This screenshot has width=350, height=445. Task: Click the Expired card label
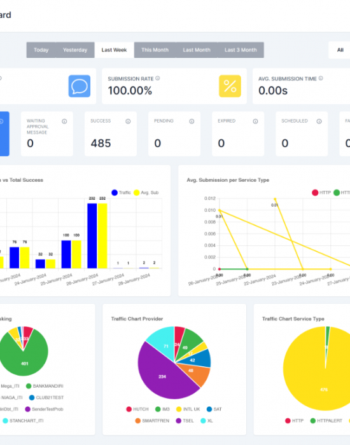tap(227, 121)
